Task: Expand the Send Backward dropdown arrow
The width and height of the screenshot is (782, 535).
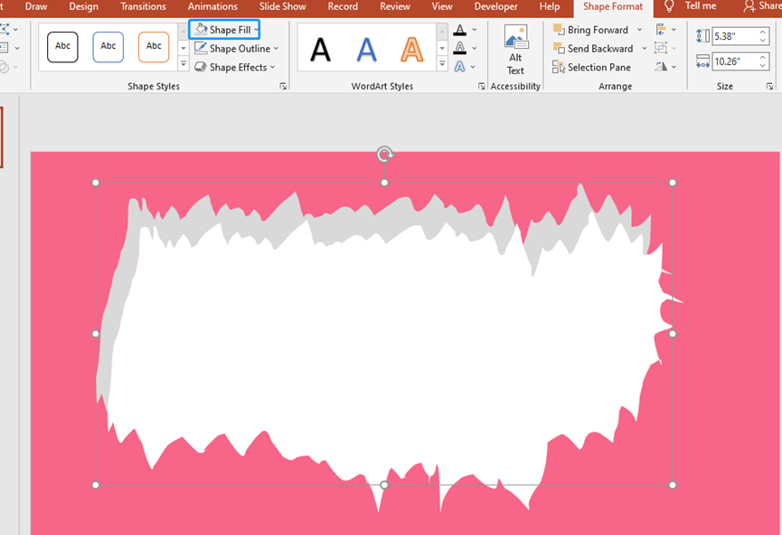Action: (645, 49)
